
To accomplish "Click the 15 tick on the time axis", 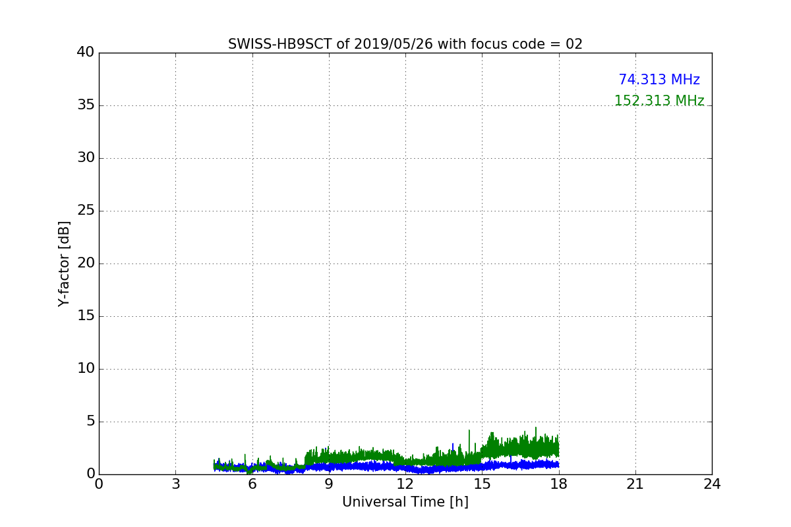I will (x=482, y=484).
